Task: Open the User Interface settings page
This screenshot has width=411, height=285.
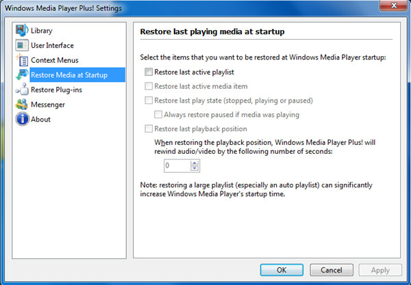Action: coord(52,45)
